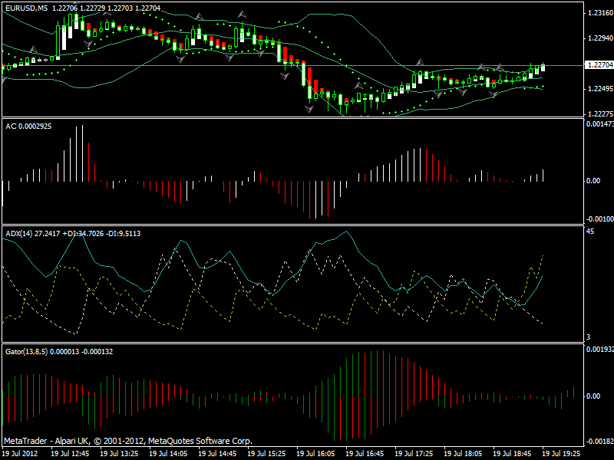The image size is (614, 460).
Task: Click the 19 Jul 15:25 time label
Action: coord(266,454)
